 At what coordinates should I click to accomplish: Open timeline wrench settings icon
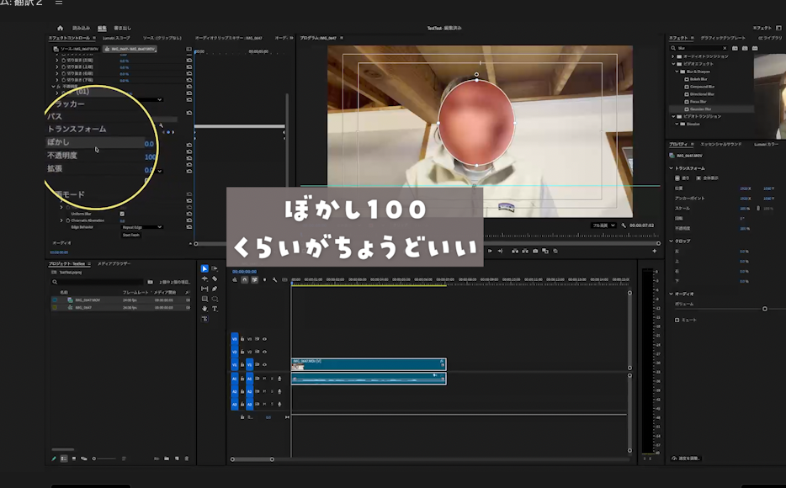point(274,280)
